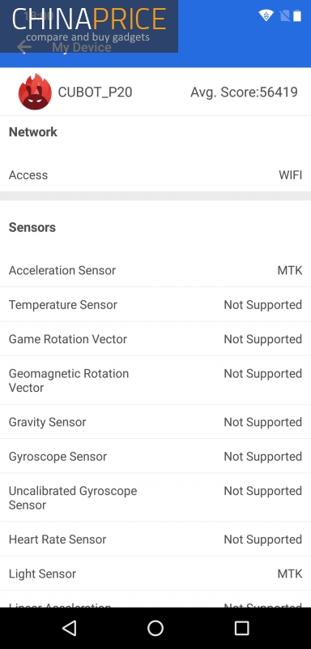
Task: Select the Light Sensor row
Action: click(155, 574)
